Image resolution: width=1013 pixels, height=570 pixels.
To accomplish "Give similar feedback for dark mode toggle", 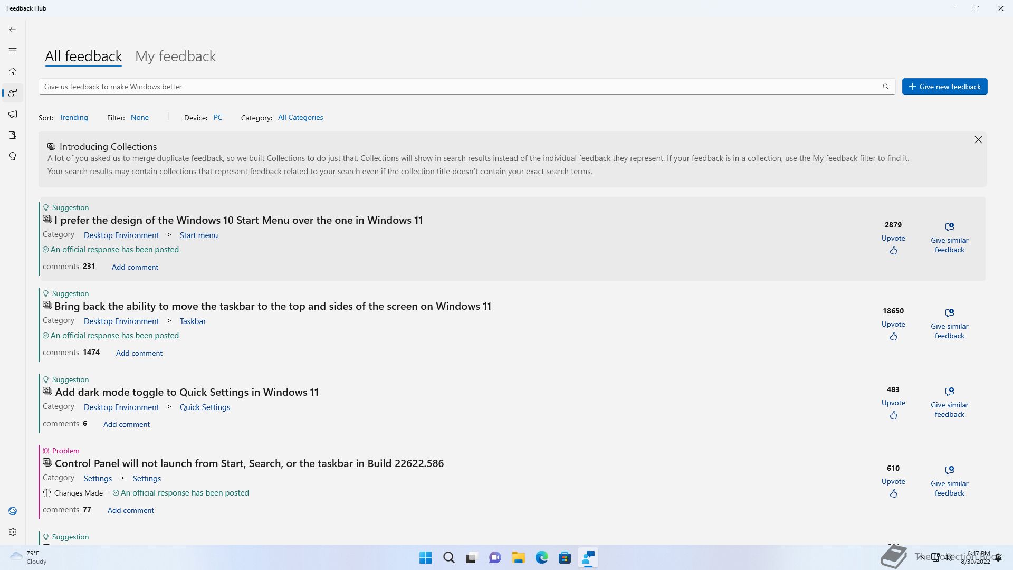I will (x=950, y=403).
